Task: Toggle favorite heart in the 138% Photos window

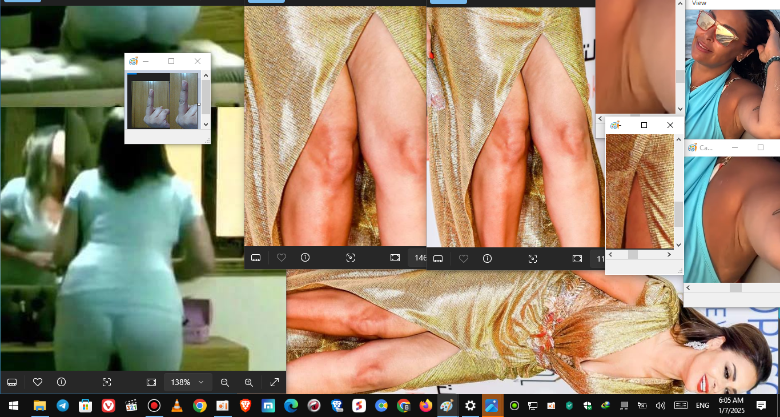Action: [38, 382]
